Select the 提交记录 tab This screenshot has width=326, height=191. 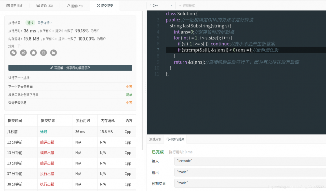[105, 6]
